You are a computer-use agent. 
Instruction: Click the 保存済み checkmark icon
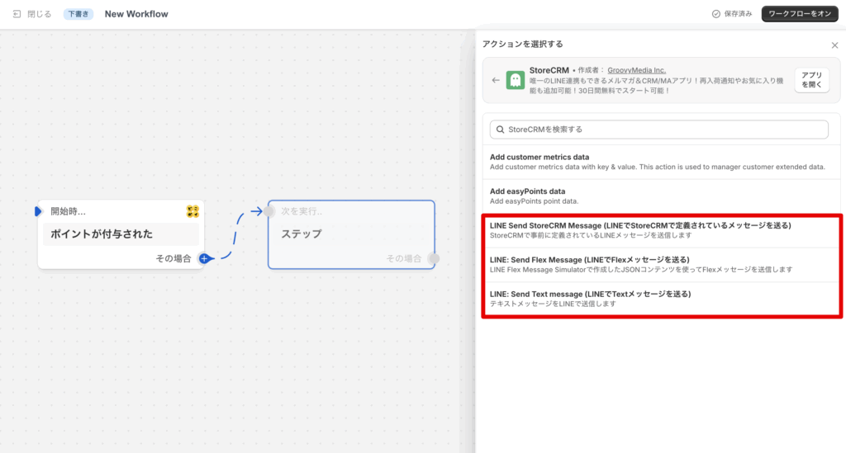[x=715, y=14]
